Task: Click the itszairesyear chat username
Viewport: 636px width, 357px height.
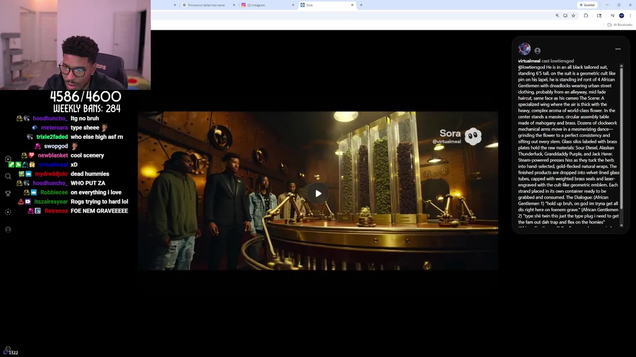Action: (51, 202)
